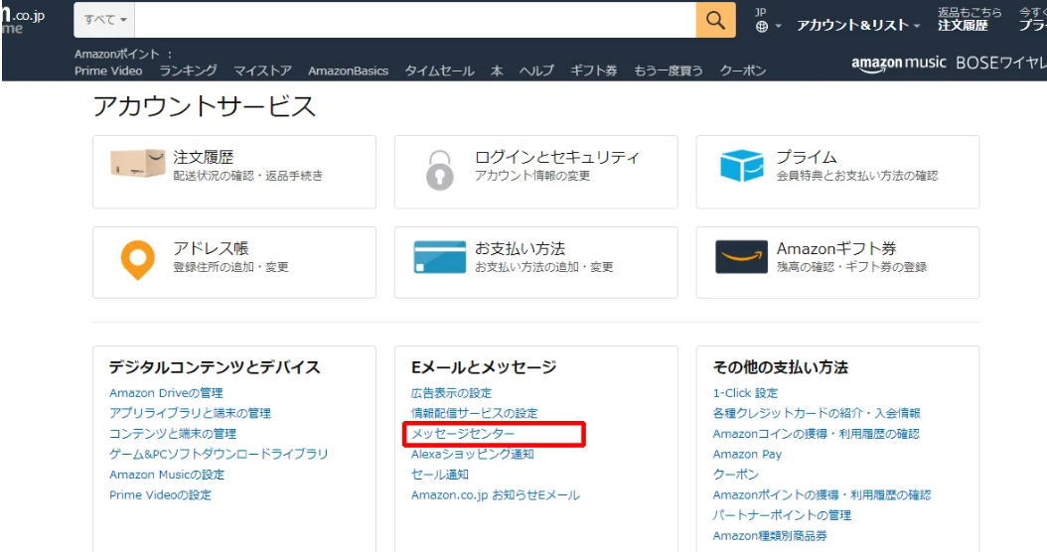The width and height of the screenshot is (1047, 552).
Task: Open Alexaショッピング通知 link
Action: tap(472, 454)
